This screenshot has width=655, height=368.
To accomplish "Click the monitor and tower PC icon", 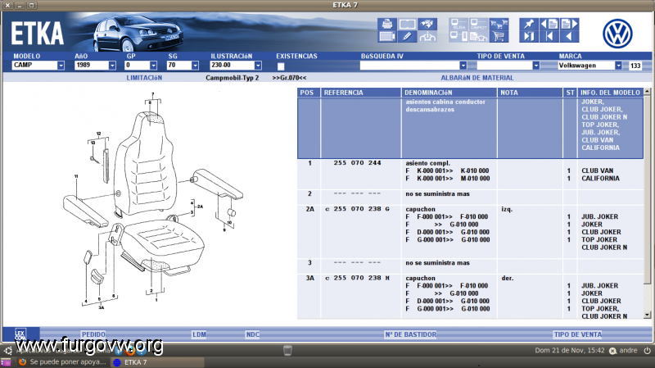I will (458, 36).
